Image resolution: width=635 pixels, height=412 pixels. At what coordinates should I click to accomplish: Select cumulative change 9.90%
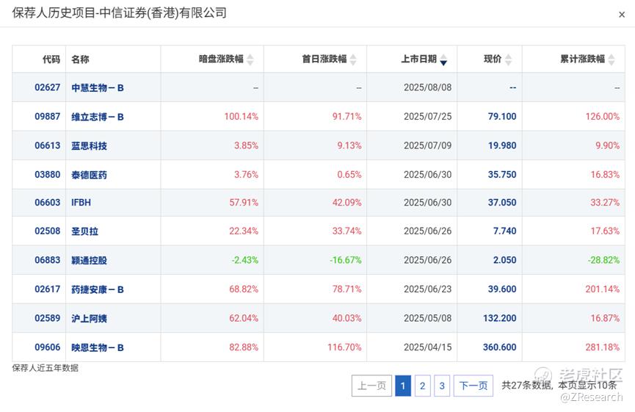607,145
